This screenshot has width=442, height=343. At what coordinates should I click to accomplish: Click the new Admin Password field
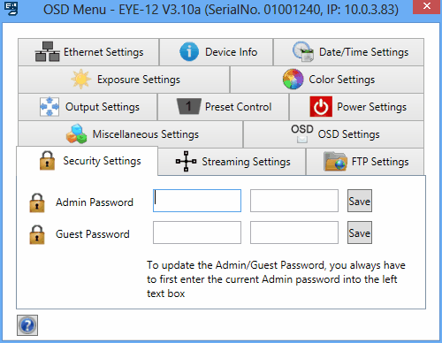click(x=294, y=201)
